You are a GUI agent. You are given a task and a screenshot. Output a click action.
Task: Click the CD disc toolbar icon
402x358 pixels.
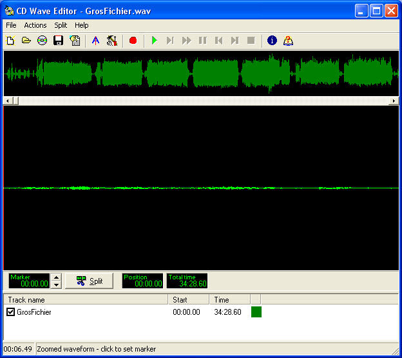pyautogui.click(x=43, y=41)
